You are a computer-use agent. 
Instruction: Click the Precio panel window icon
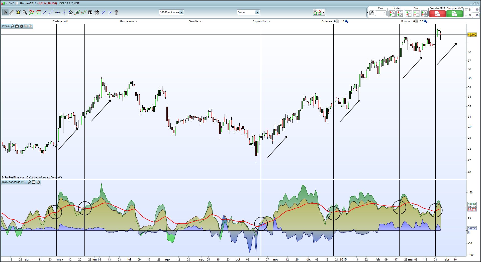click(x=17, y=26)
